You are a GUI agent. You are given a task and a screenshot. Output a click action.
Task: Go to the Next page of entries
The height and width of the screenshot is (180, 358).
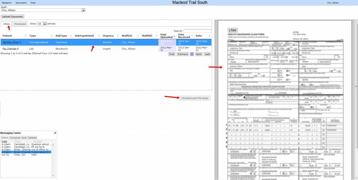[x=198, y=54]
